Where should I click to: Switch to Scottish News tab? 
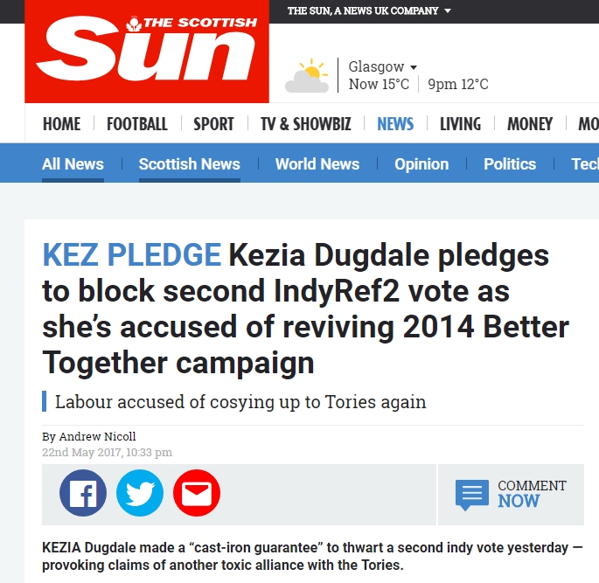coord(190,164)
